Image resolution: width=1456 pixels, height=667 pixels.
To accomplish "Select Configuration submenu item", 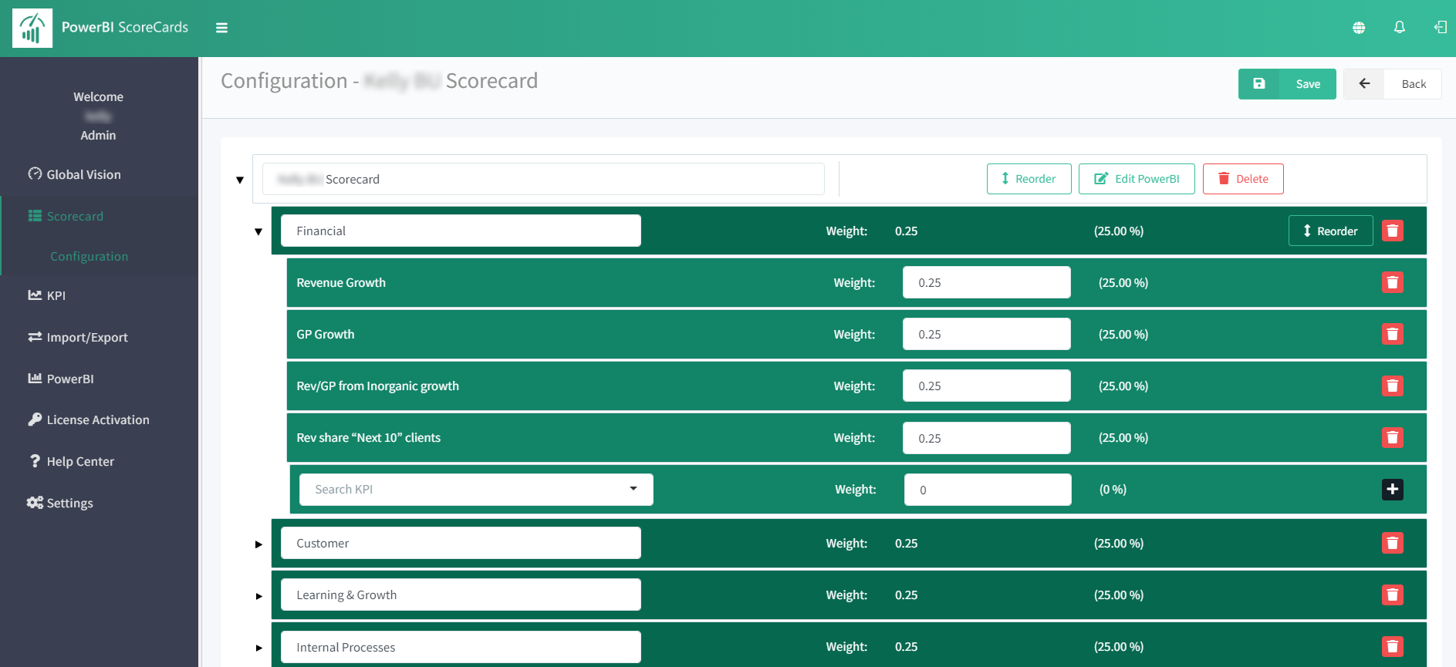I will click(90, 256).
